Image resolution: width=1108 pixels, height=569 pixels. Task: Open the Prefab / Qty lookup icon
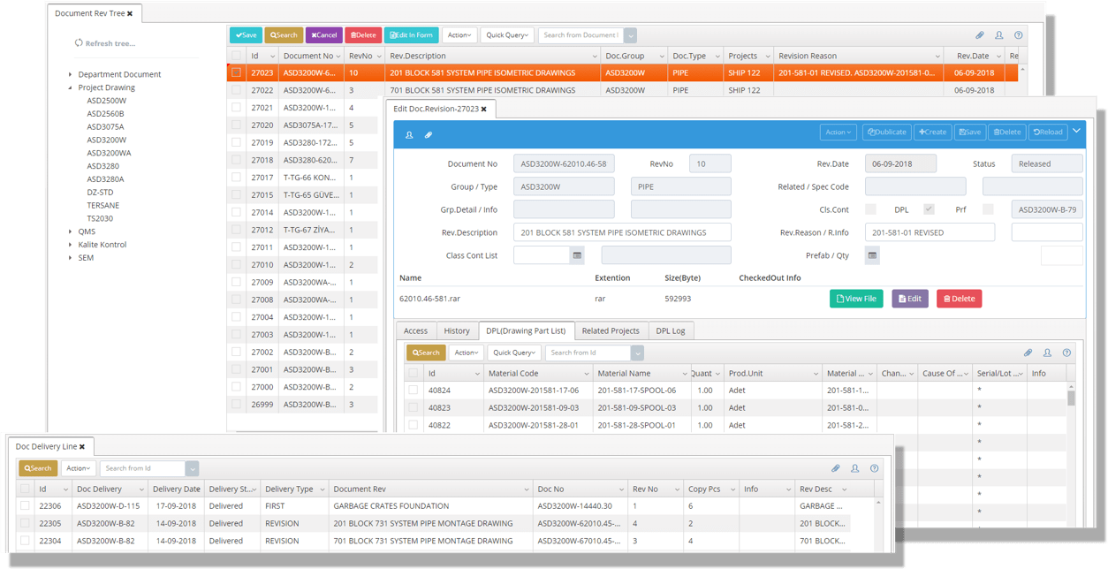872,255
